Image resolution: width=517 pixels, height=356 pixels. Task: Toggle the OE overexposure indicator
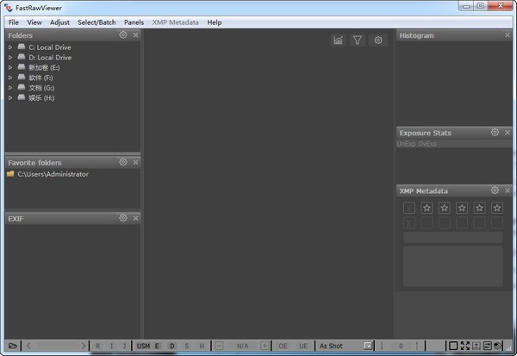click(x=283, y=346)
